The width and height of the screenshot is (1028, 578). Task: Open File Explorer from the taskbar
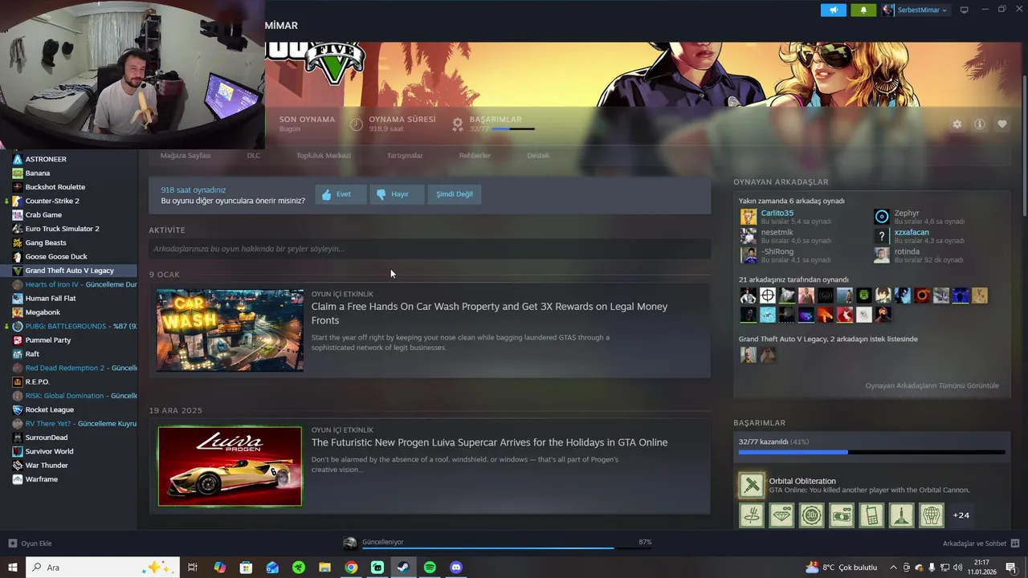point(324,568)
